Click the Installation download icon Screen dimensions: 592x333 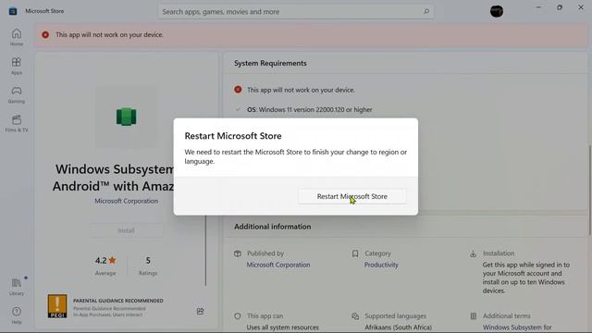coord(473,253)
